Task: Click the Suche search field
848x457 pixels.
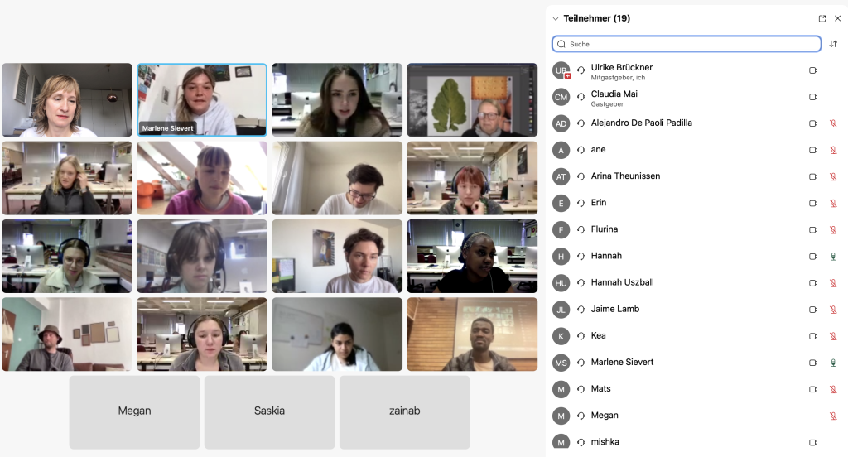Action: (687, 44)
